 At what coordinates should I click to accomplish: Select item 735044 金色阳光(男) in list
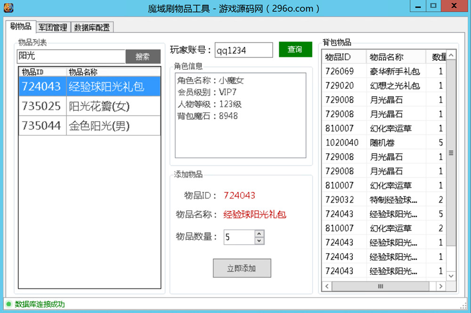point(89,126)
